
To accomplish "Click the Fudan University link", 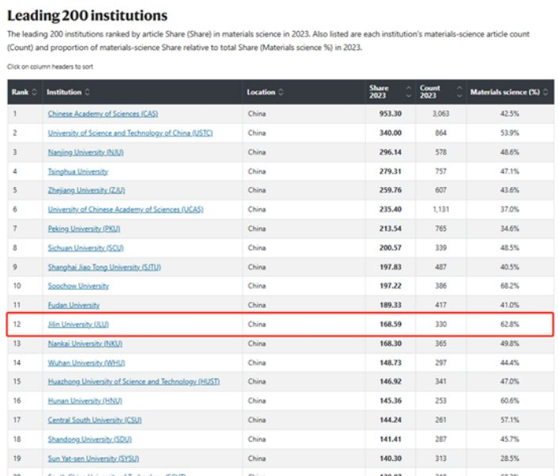I will (x=73, y=305).
